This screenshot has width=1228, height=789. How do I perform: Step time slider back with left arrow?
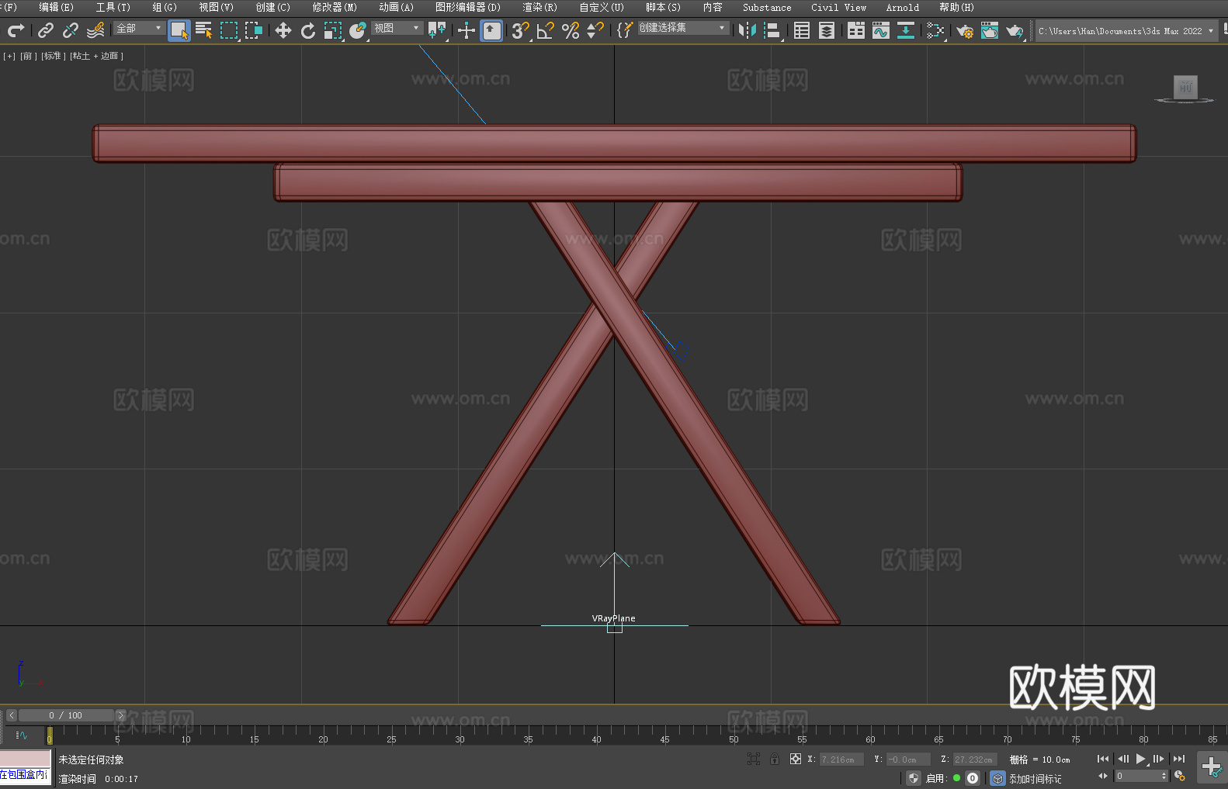point(11,715)
